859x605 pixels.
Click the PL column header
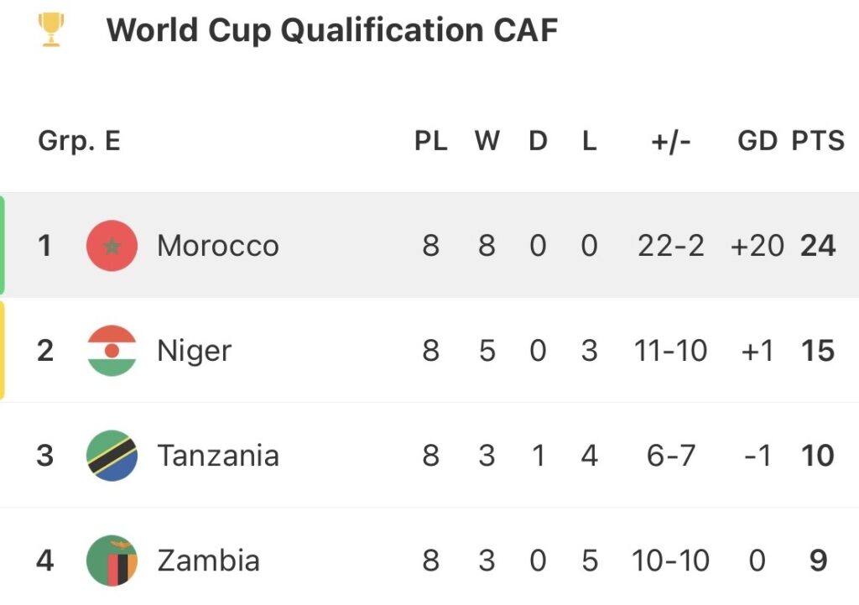pyautogui.click(x=431, y=141)
